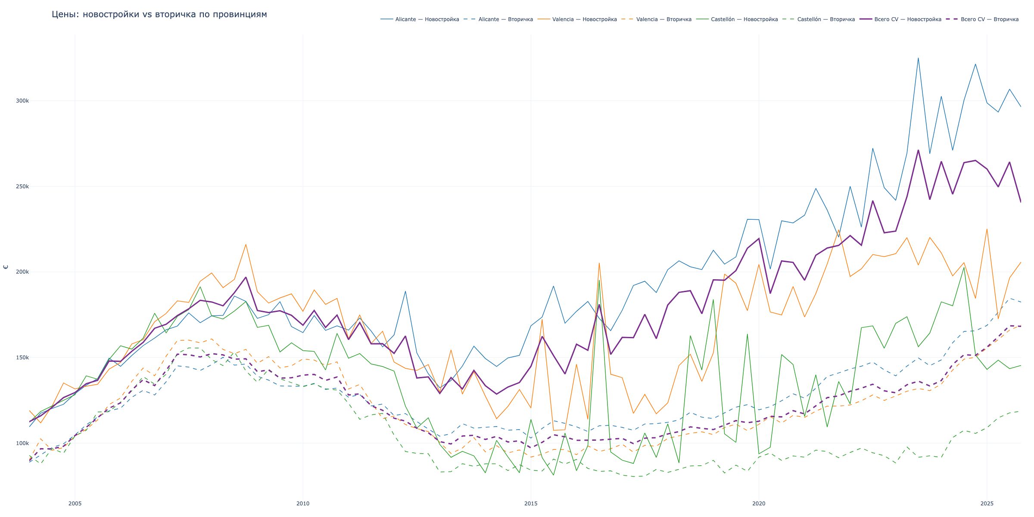The height and width of the screenshot is (517, 1034).
Task: Click the 300k y-axis tick label
Action: pyautogui.click(x=22, y=101)
